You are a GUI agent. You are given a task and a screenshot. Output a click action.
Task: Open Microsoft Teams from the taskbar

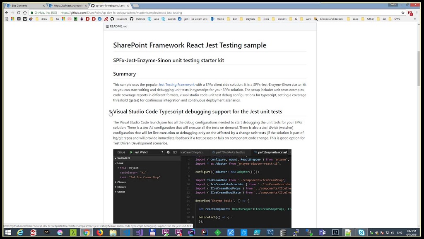pos(322,232)
